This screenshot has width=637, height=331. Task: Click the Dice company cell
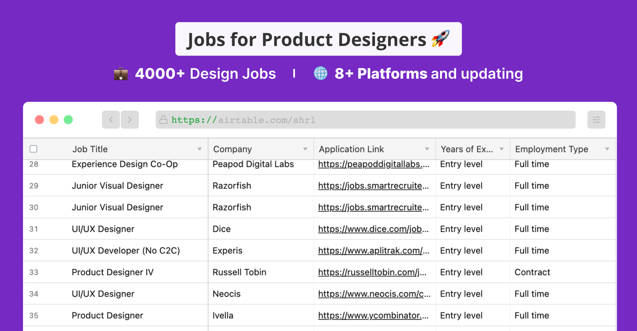coord(222,229)
